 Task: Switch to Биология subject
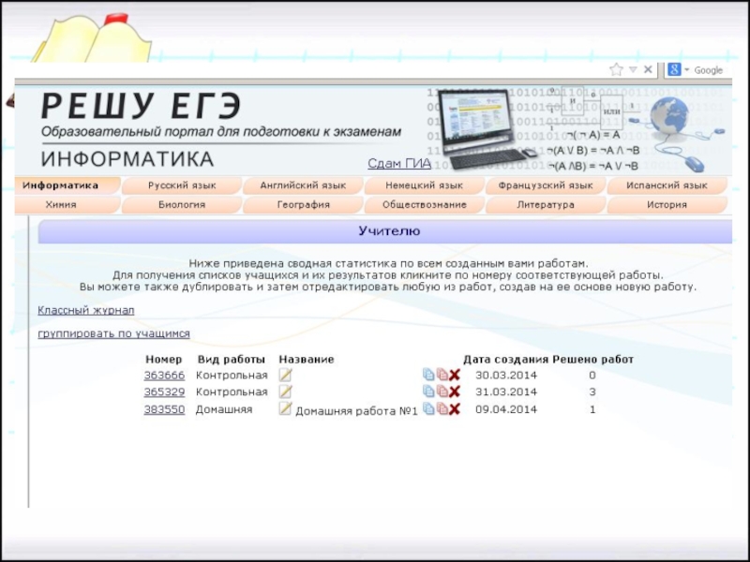click(x=182, y=204)
